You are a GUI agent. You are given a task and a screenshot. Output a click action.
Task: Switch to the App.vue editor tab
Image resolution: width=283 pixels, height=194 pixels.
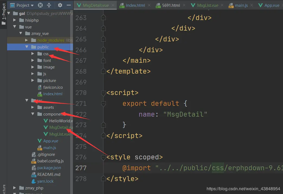coord(269,5)
